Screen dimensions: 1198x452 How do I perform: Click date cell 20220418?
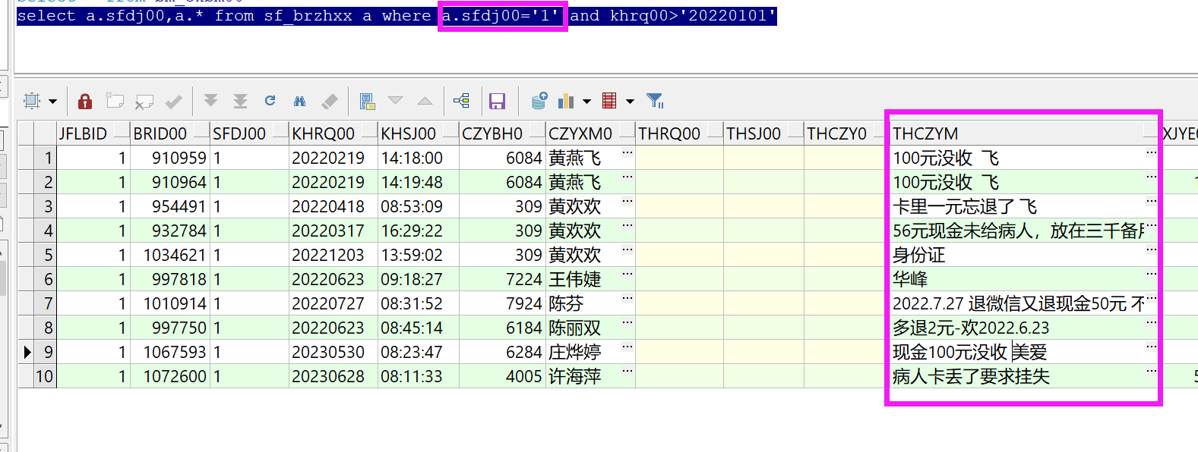(x=333, y=206)
